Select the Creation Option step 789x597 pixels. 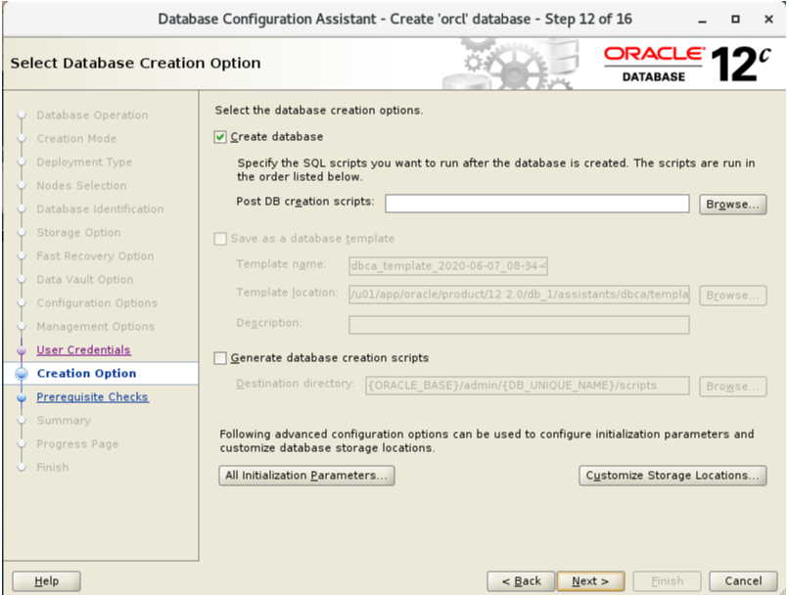point(86,373)
